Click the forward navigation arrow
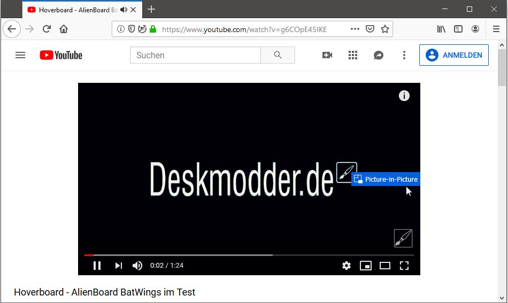The height and width of the screenshot is (303, 508). (x=29, y=29)
